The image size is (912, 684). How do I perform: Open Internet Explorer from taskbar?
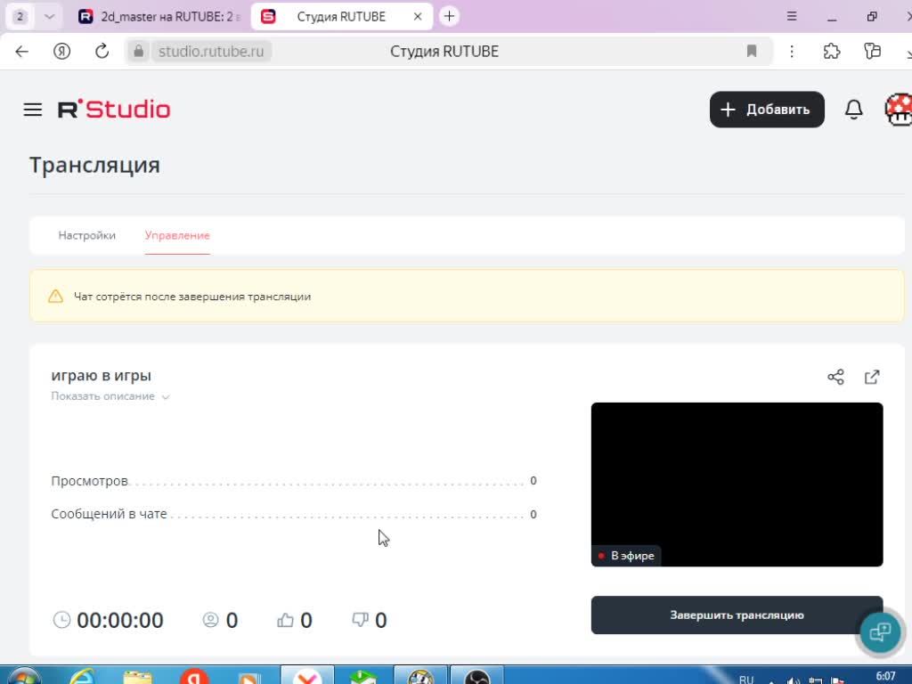pyautogui.click(x=83, y=677)
